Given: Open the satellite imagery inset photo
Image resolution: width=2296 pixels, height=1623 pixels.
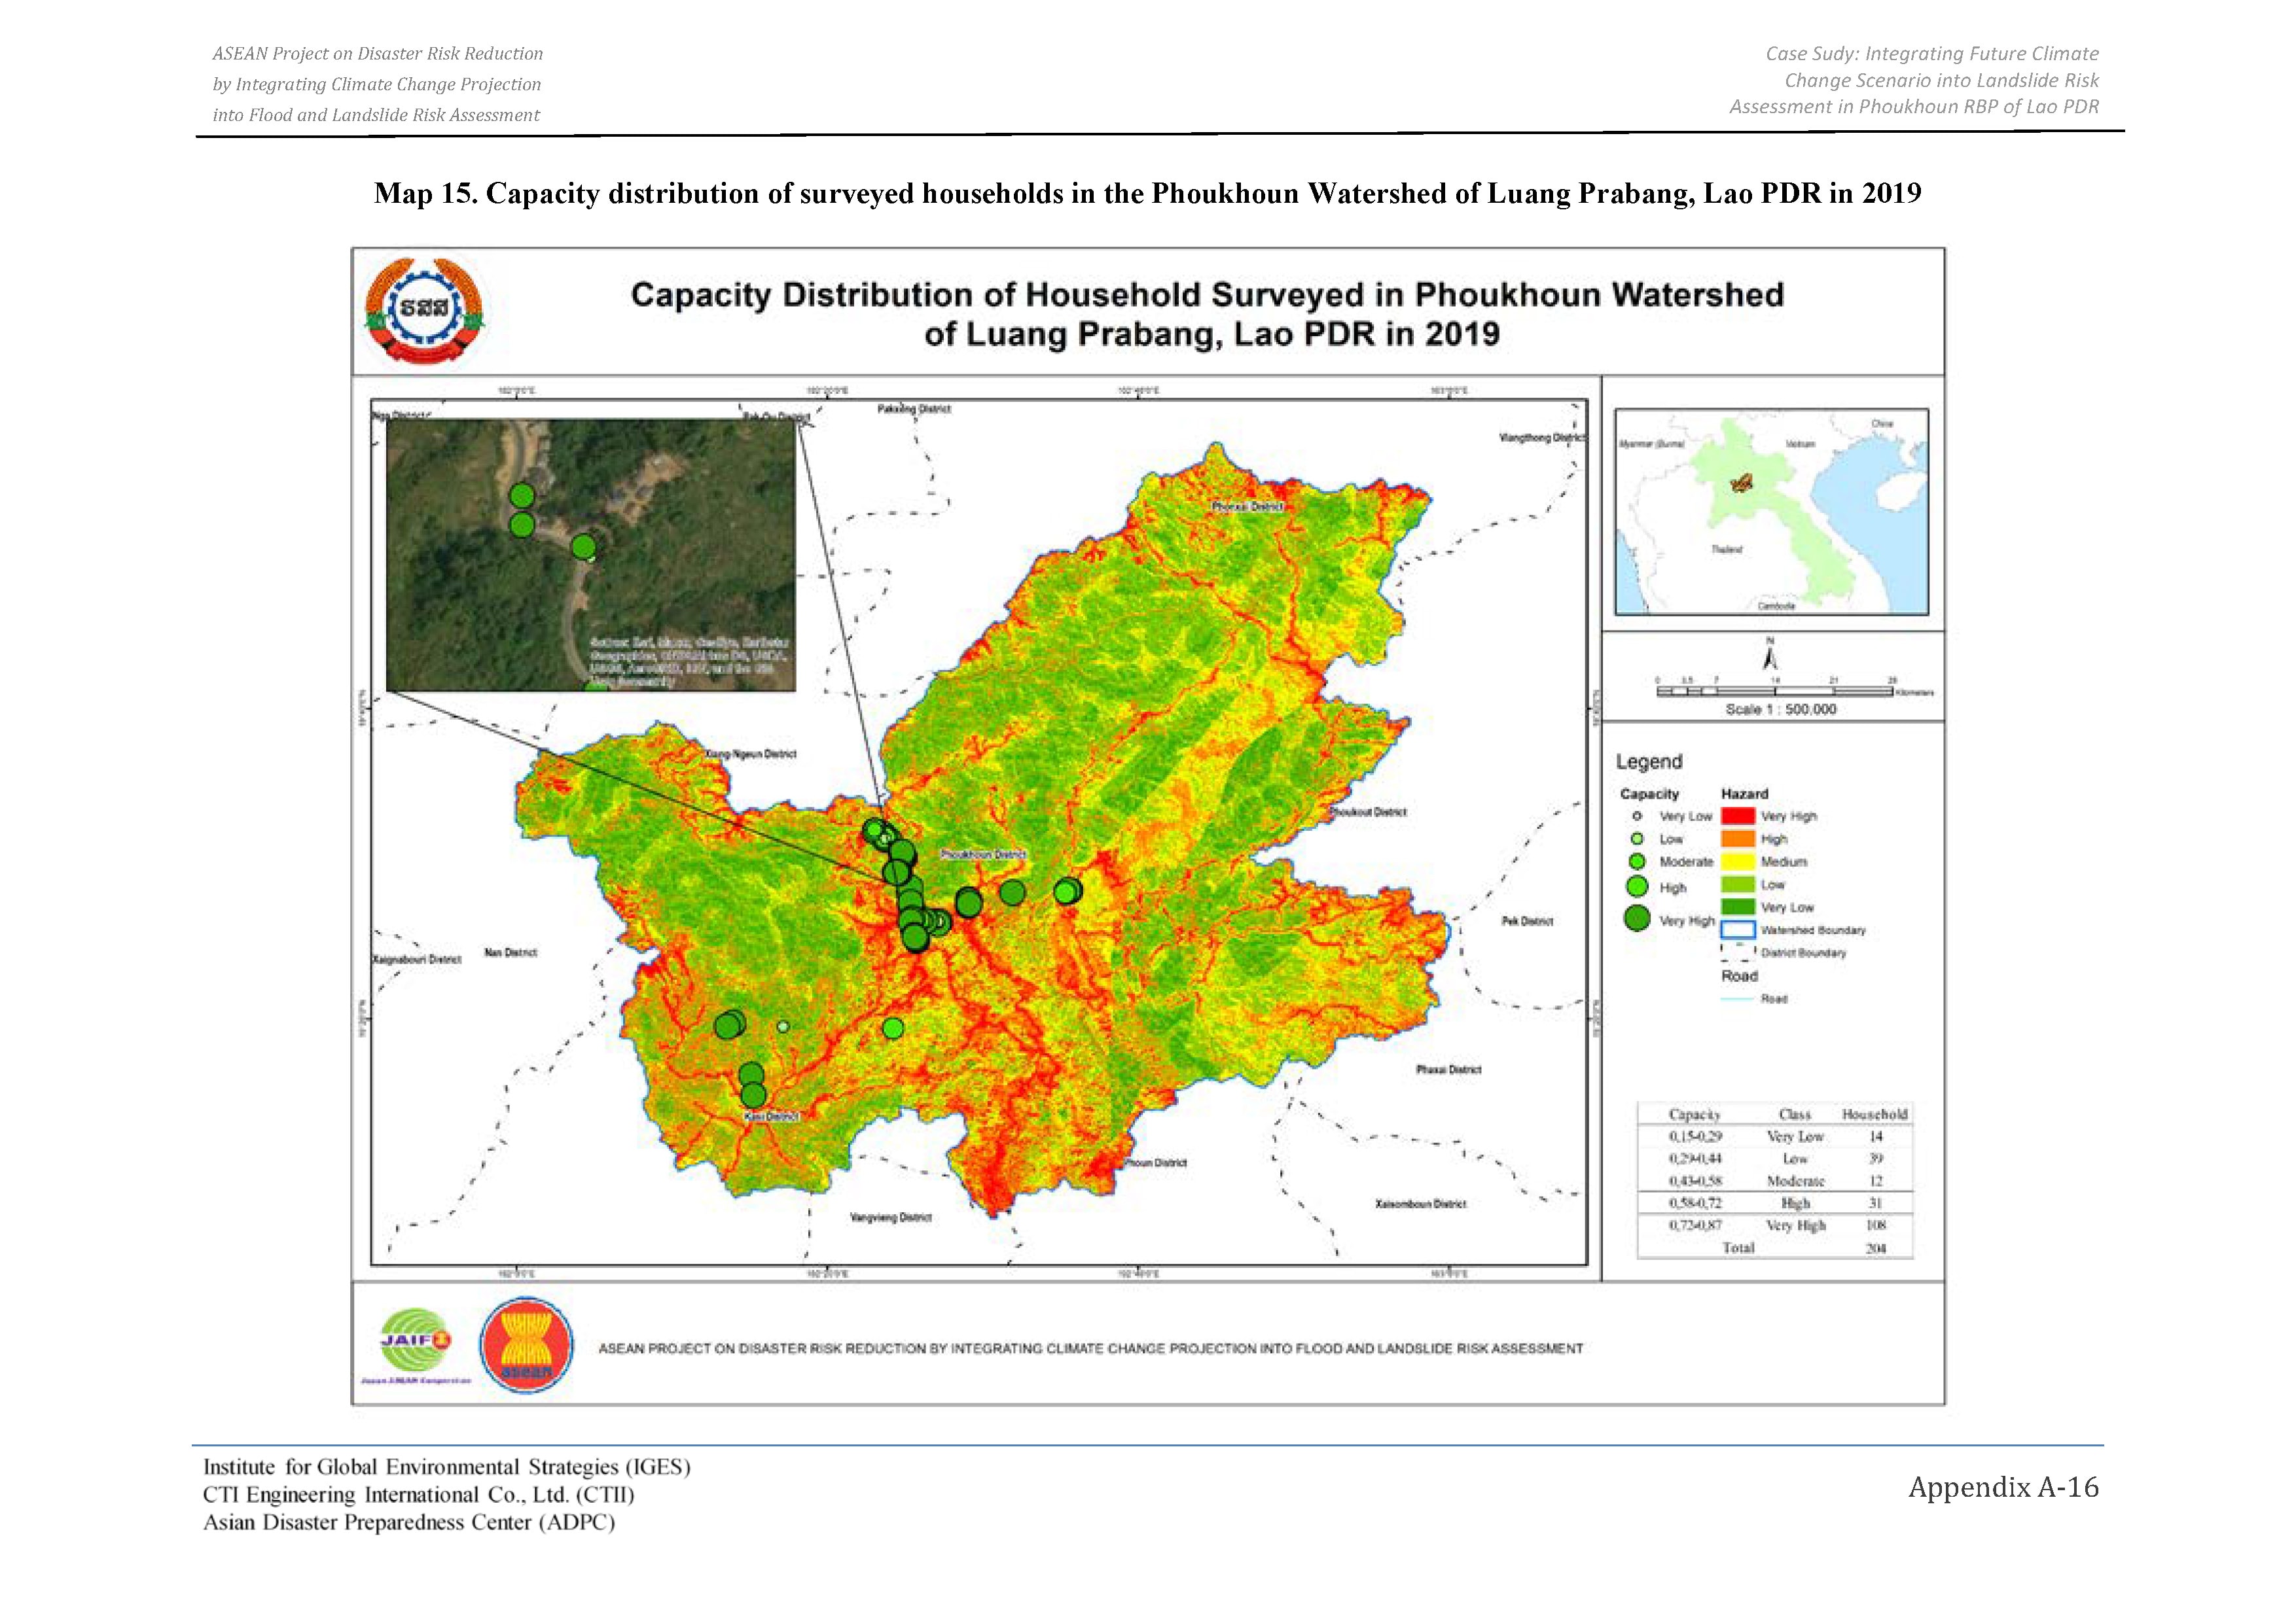Looking at the screenshot, I should point(591,555).
